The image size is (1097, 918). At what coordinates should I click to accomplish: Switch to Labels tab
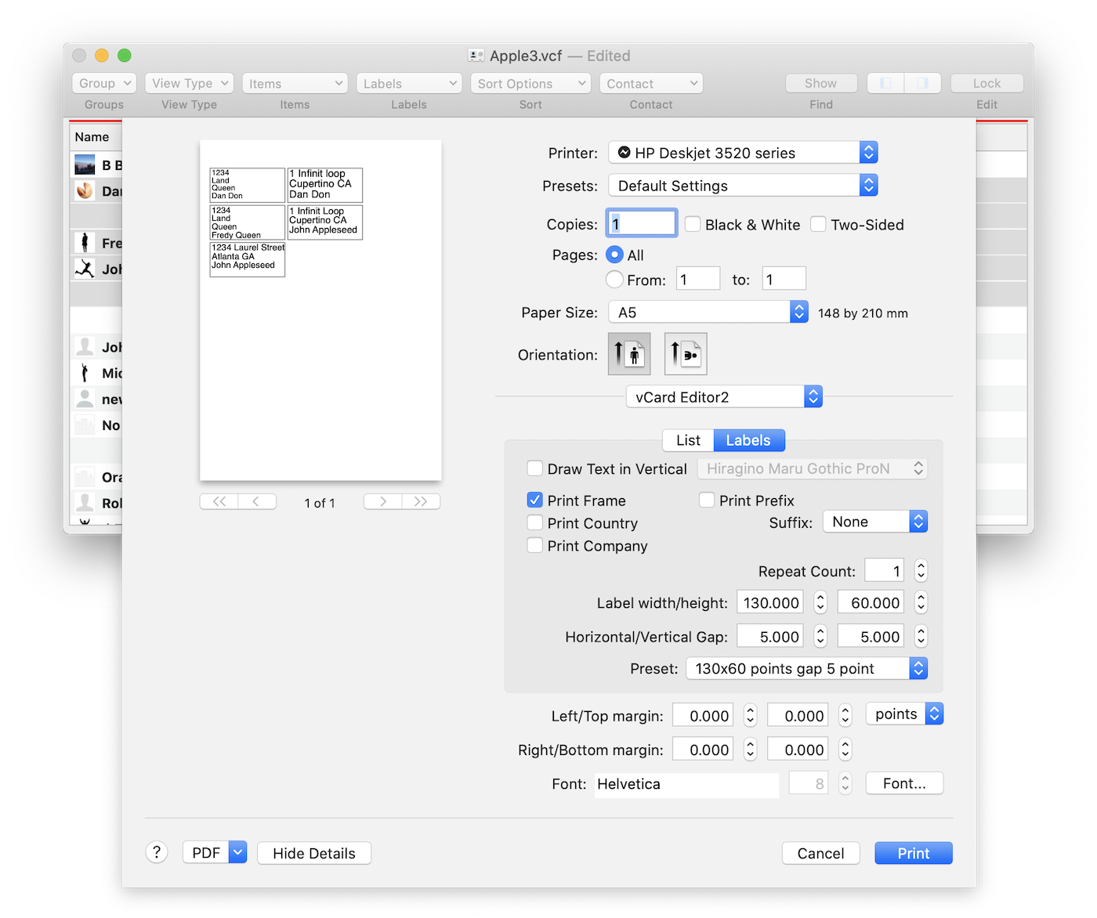click(748, 440)
